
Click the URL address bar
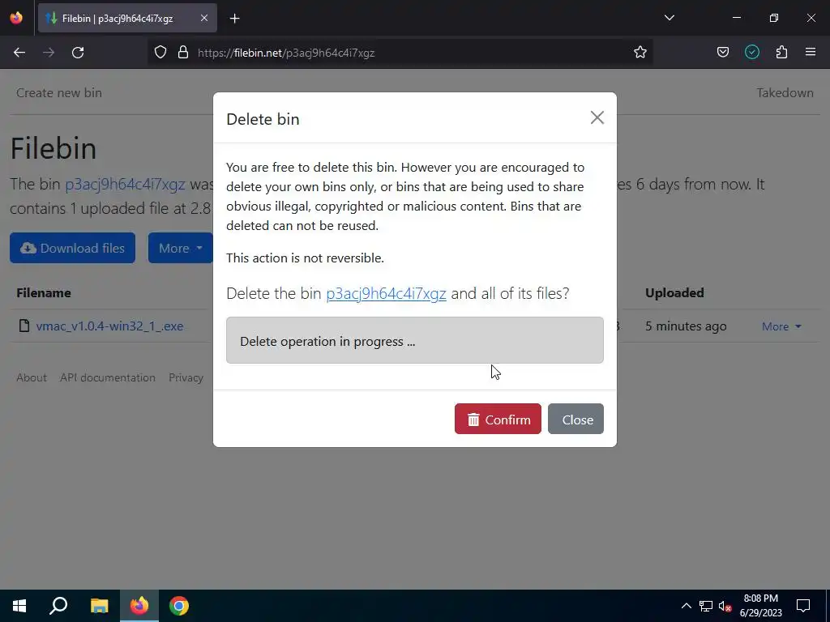click(400, 53)
